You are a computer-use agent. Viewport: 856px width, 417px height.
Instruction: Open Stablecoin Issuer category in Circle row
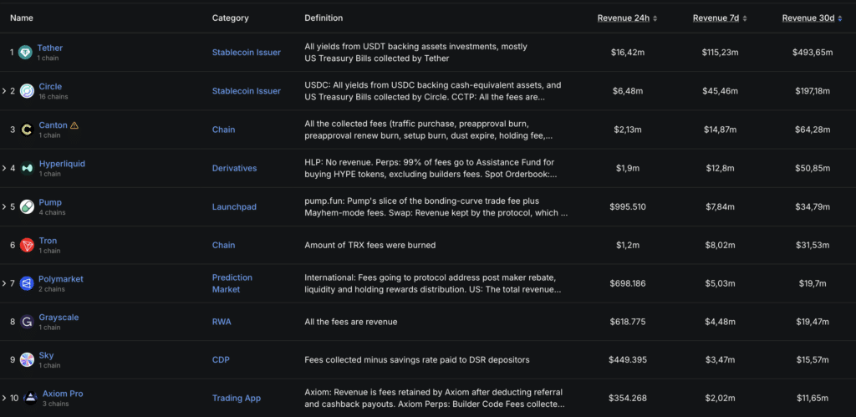coord(247,90)
